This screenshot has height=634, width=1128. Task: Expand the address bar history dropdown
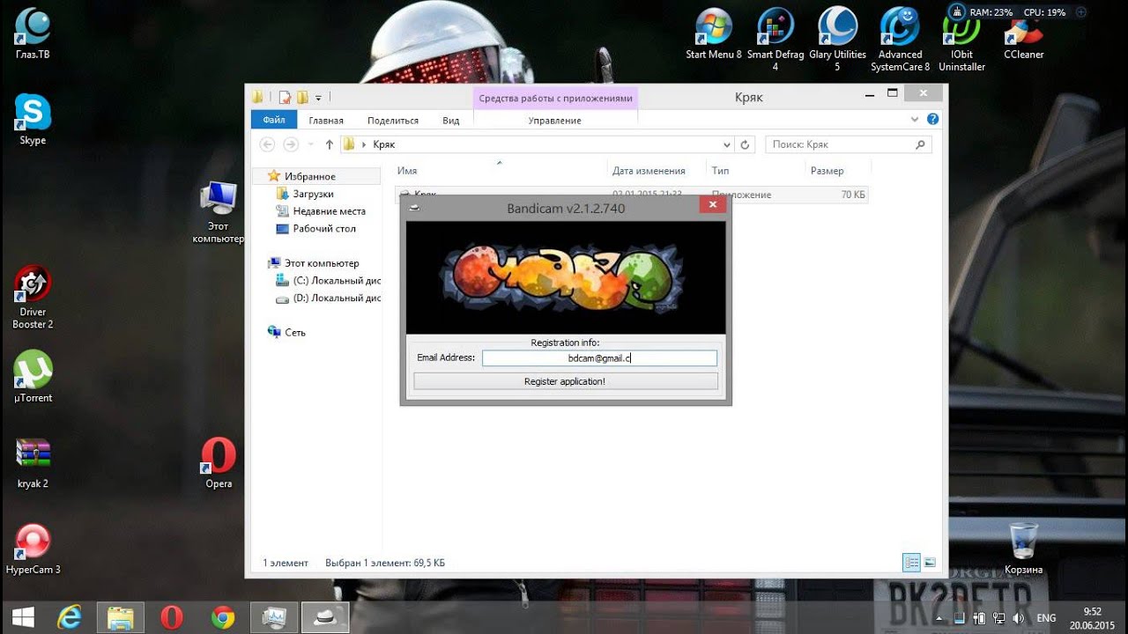pyautogui.click(x=727, y=144)
